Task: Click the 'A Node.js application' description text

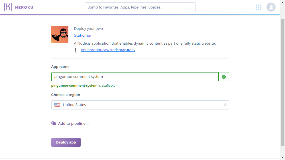Action: click(145, 43)
